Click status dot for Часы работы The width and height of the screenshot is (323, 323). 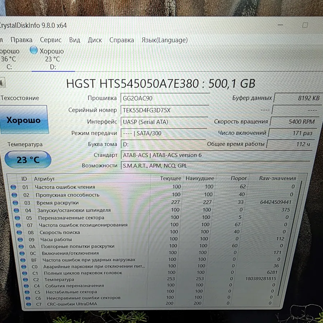click(x=20, y=239)
